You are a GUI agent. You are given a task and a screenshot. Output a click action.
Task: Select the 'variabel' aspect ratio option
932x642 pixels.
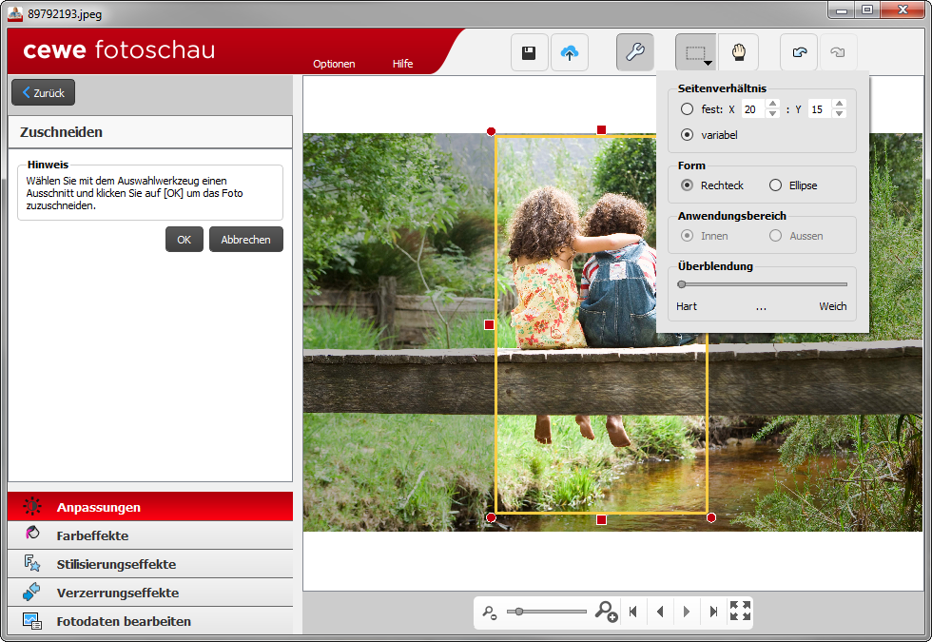click(688, 135)
